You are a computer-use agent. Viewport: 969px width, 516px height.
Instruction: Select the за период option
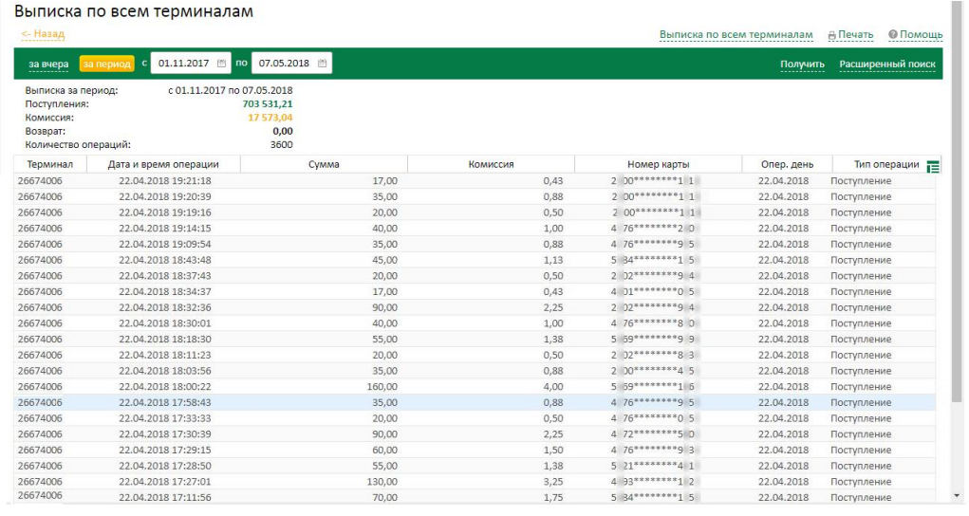[x=107, y=63]
